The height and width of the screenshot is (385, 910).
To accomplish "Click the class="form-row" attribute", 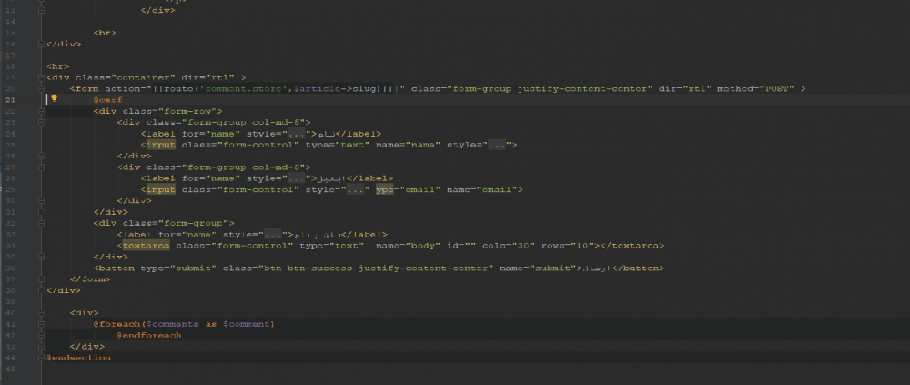I will [x=170, y=111].
